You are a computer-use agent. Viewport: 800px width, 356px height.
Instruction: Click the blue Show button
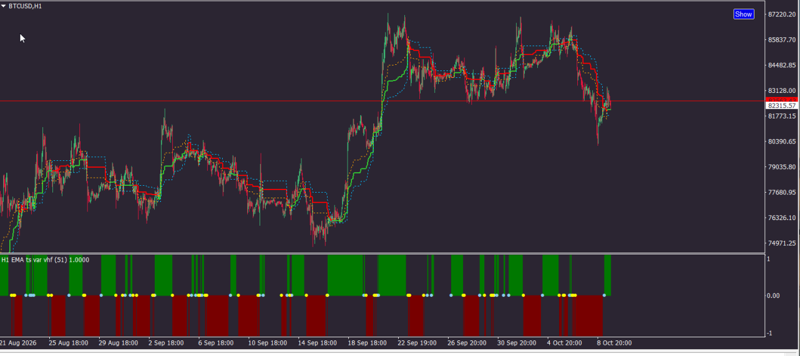[x=743, y=14]
